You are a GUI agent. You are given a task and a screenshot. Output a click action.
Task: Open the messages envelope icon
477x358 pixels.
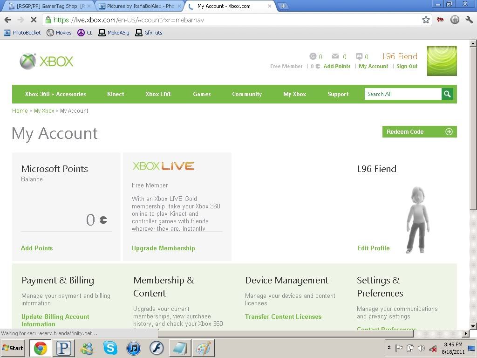pyautogui.click(x=335, y=56)
